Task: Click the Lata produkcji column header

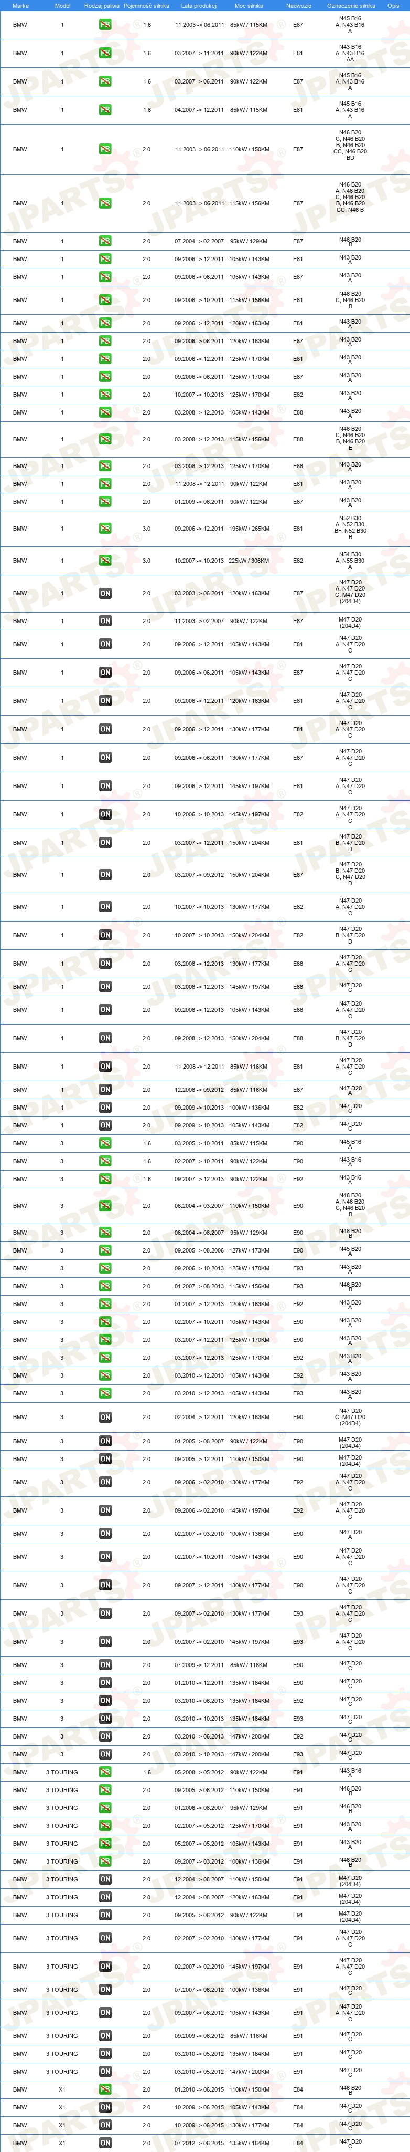Action: tap(199, 6)
